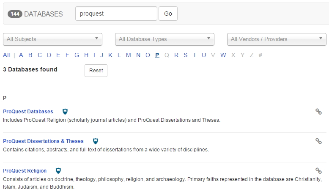Click the description 'Includes ProQuest Religion (scholarly journal articles)'
329x192 pixels.
pos(65,120)
